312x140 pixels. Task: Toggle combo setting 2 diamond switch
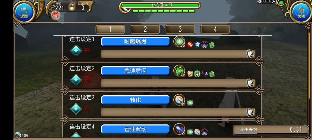point(76,80)
